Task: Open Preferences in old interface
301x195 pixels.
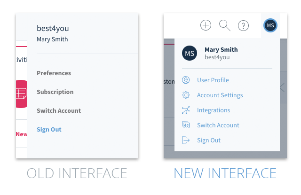Action: (x=54, y=73)
